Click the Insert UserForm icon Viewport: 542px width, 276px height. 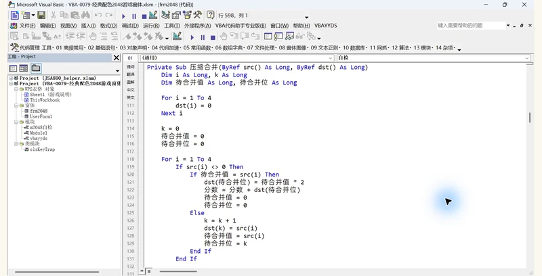[x=26, y=15]
